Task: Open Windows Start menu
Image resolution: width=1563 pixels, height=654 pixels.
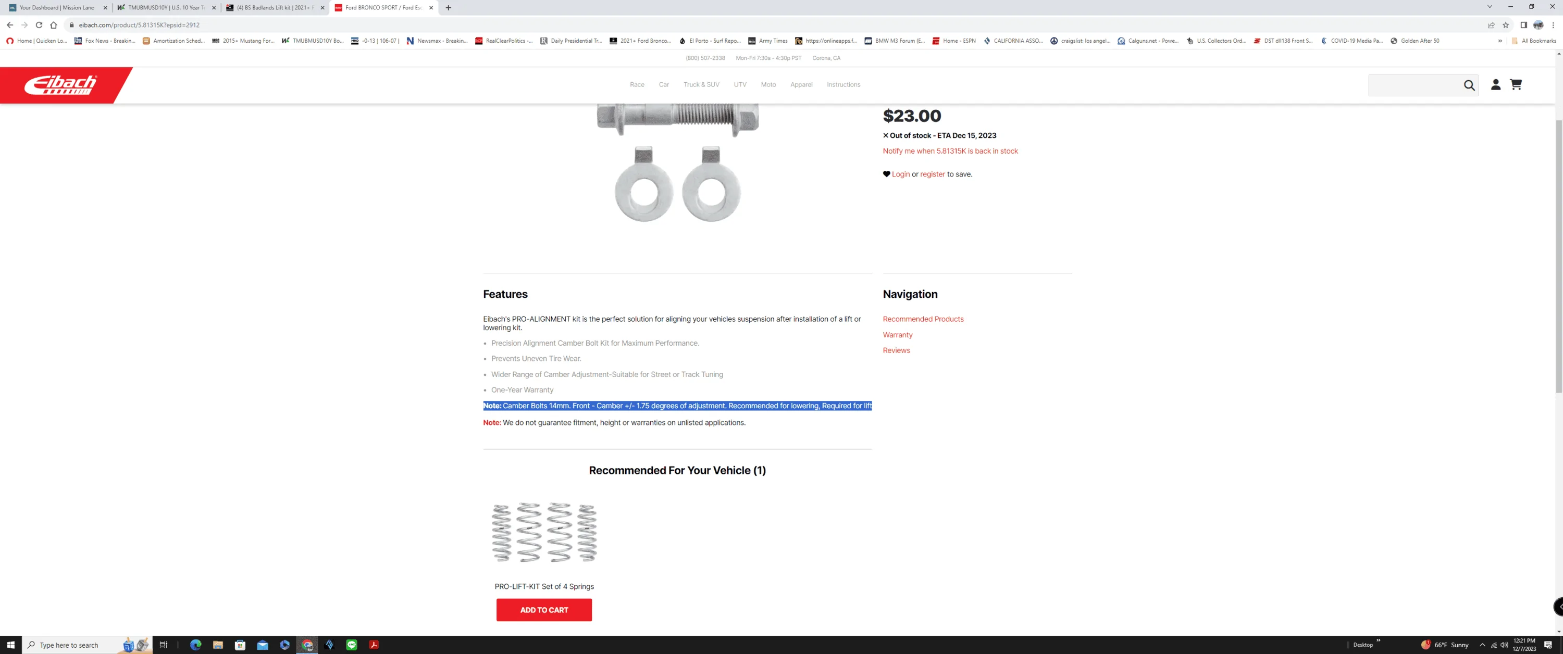Action: (x=10, y=645)
